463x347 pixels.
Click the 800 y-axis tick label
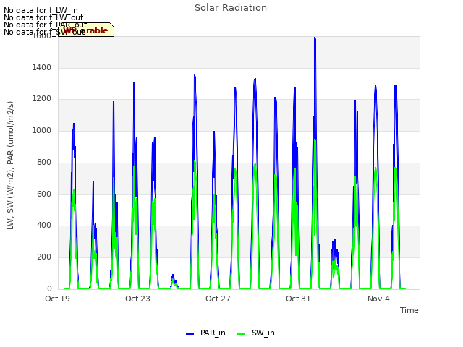[x=44, y=162]
